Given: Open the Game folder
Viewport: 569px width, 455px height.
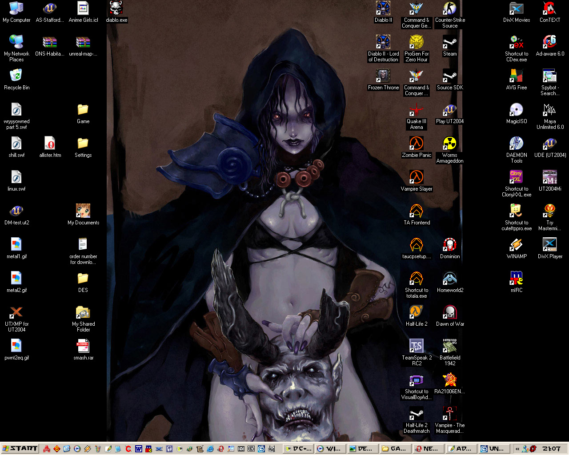Looking at the screenshot, I should click(83, 113).
